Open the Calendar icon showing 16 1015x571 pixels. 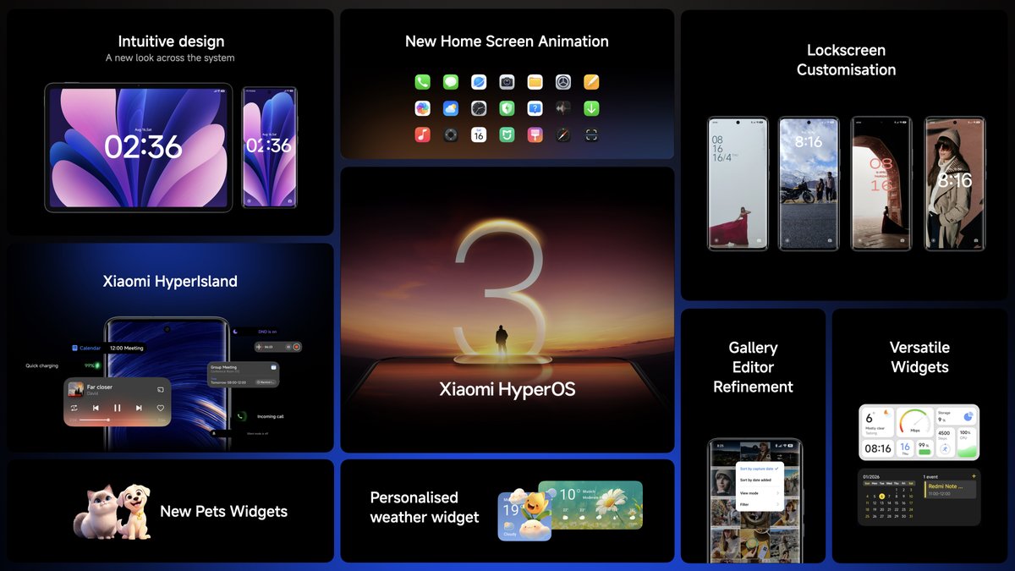click(x=479, y=135)
